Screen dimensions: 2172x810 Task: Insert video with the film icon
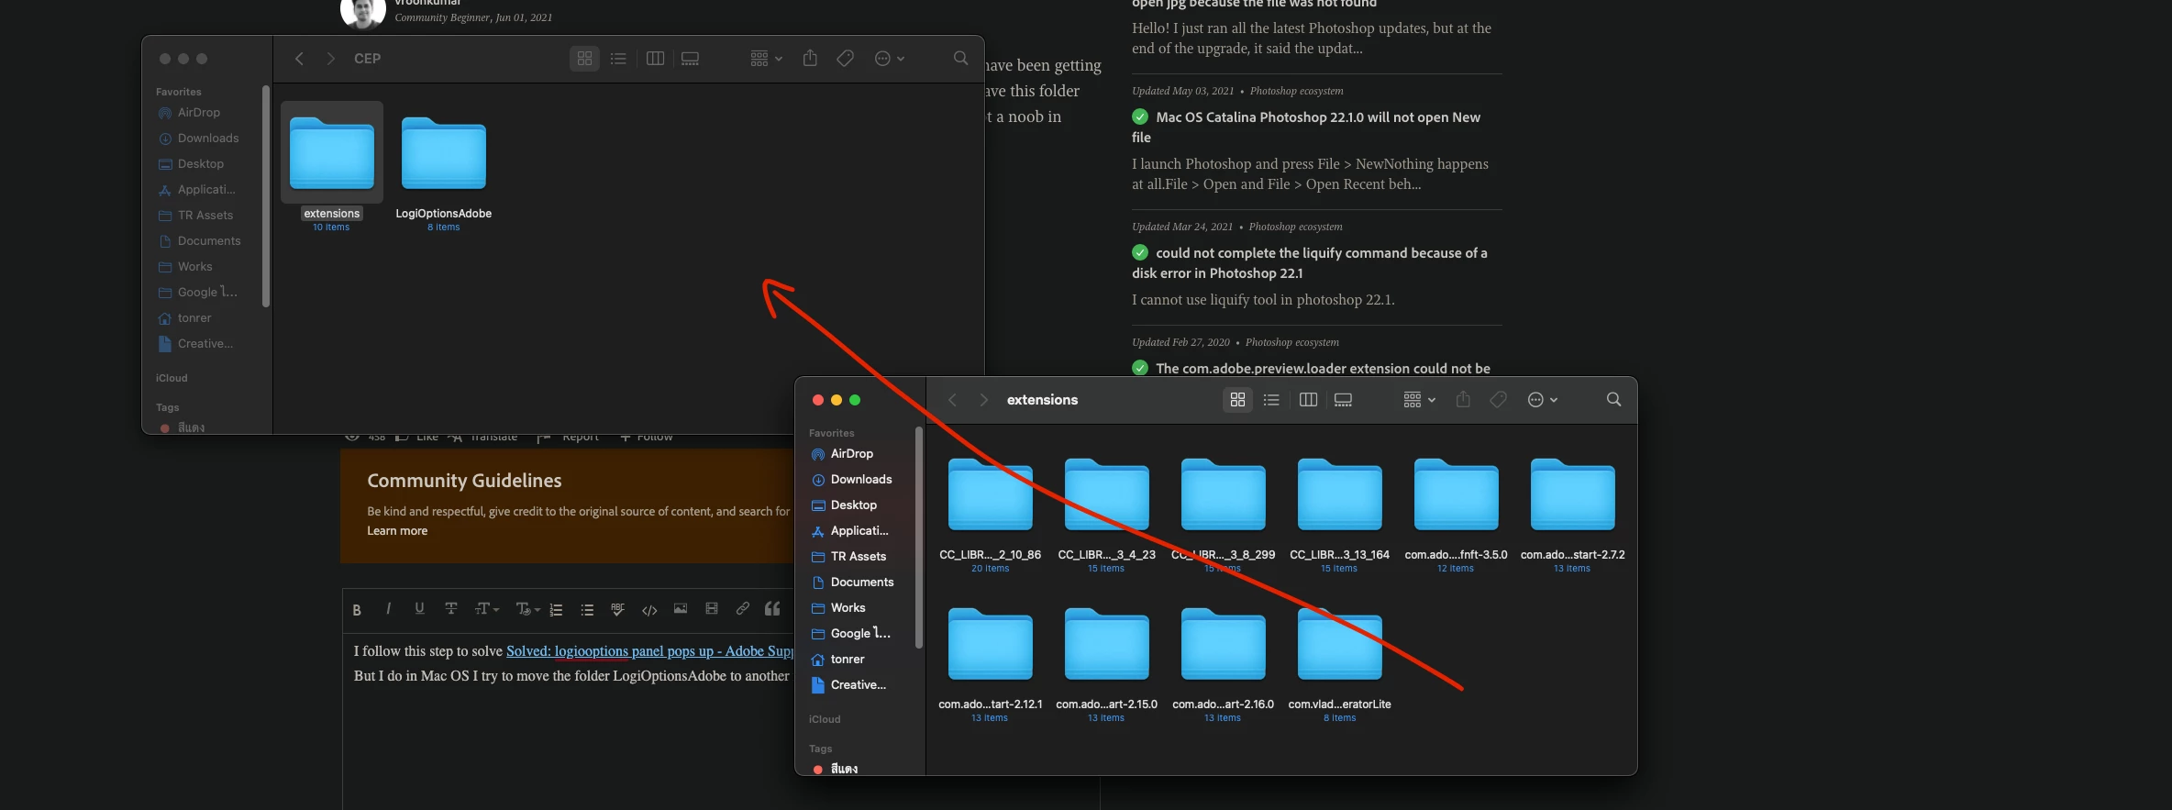coord(711,608)
